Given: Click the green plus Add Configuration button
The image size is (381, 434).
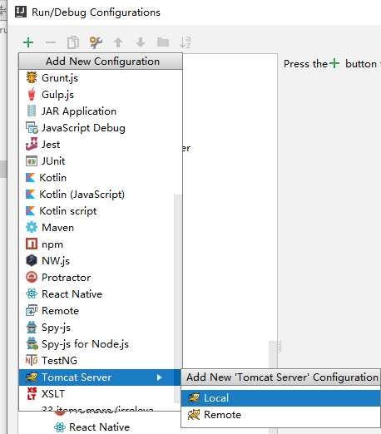Looking at the screenshot, I should tap(28, 42).
